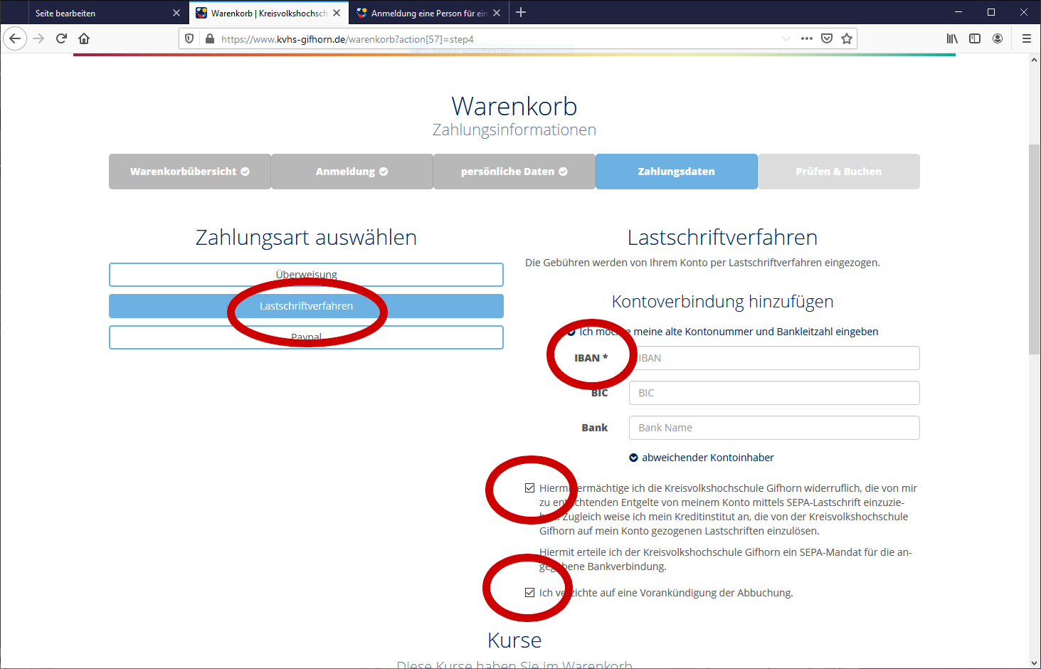The height and width of the screenshot is (669, 1041).
Task: Reload the current page
Action: click(x=61, y=38)
